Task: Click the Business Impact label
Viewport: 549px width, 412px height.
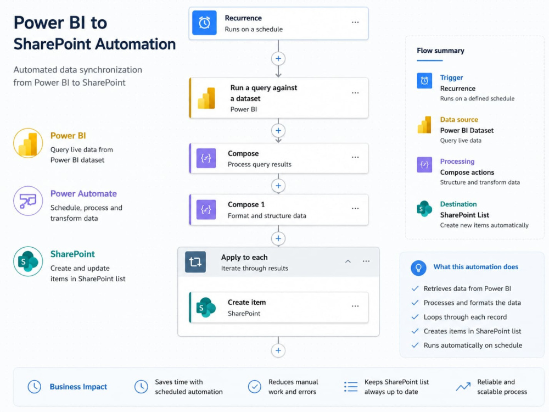Action: 79,387
